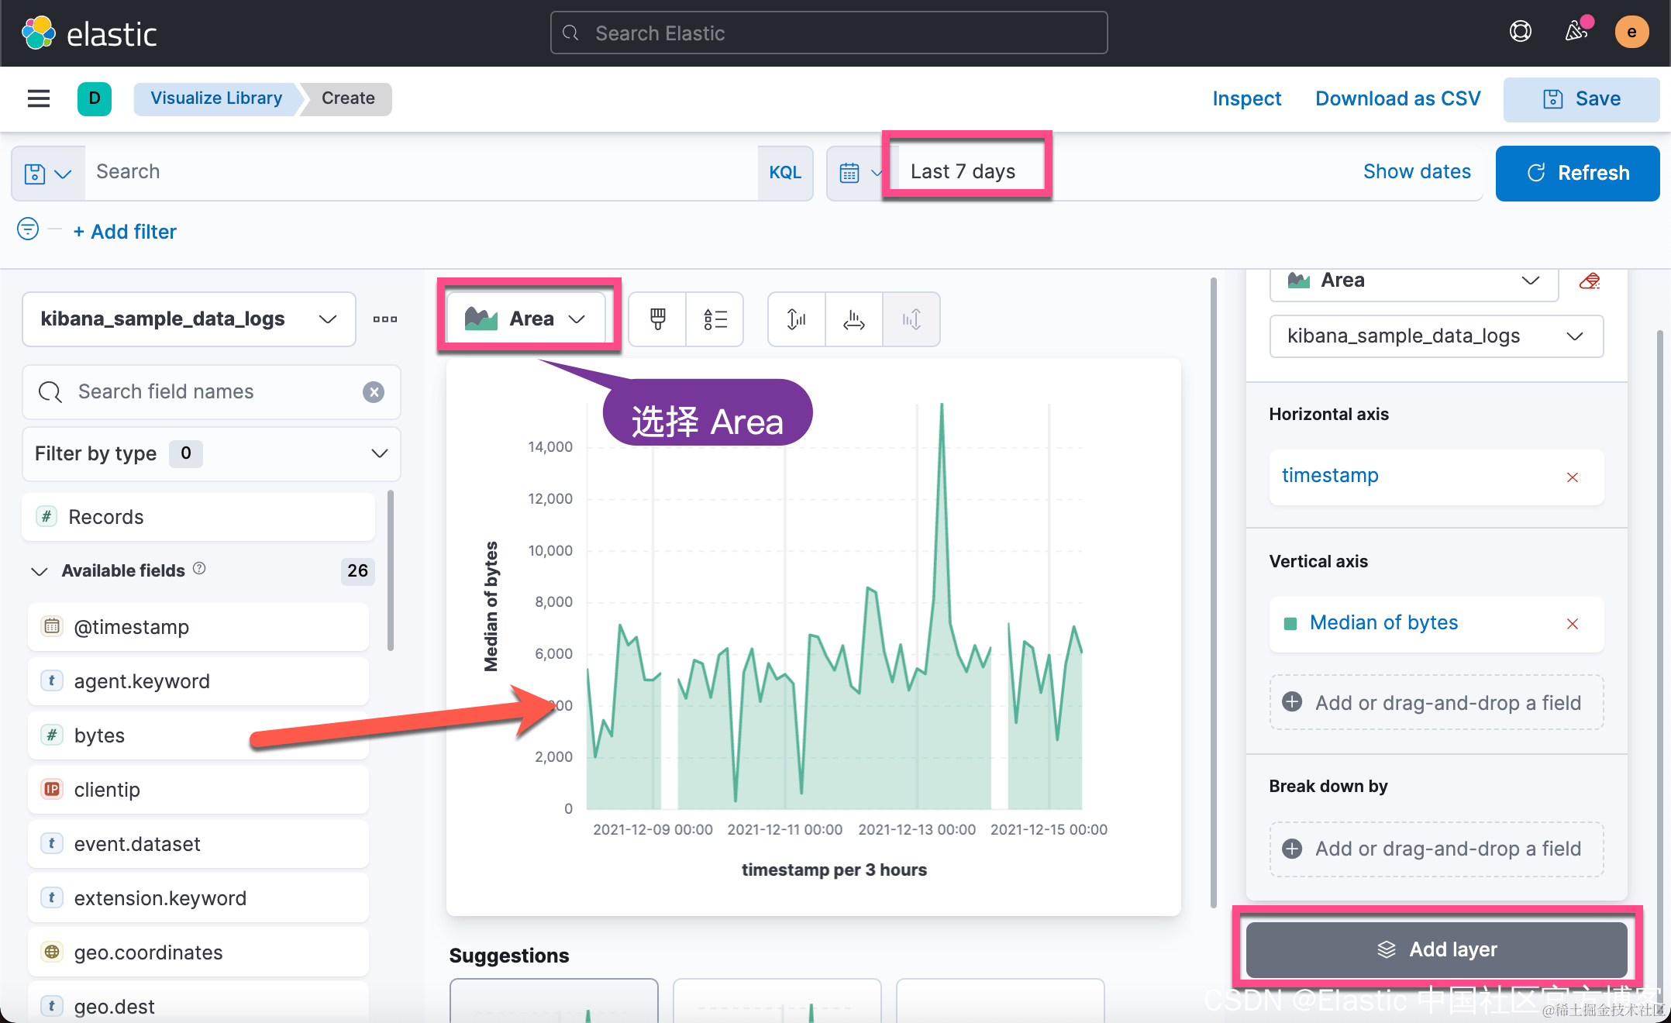Collapse the Available fields section
Image resolution: width=1671 pixels, height=1023 pixels.
[x=40, y=571]
